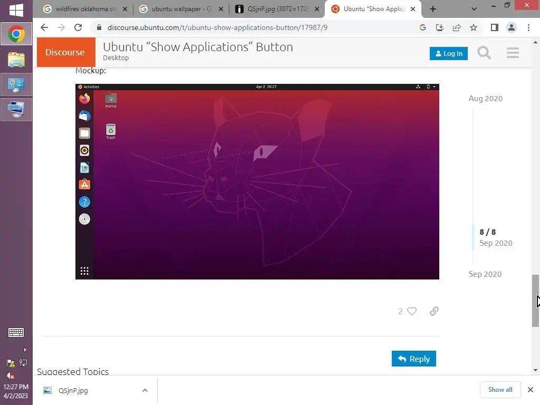Click the muted volume tray icon

click(x=11, y=375)
